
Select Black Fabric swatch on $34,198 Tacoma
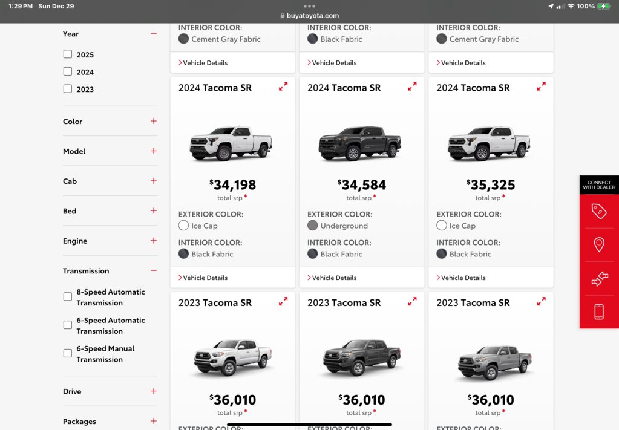(183, 254)
